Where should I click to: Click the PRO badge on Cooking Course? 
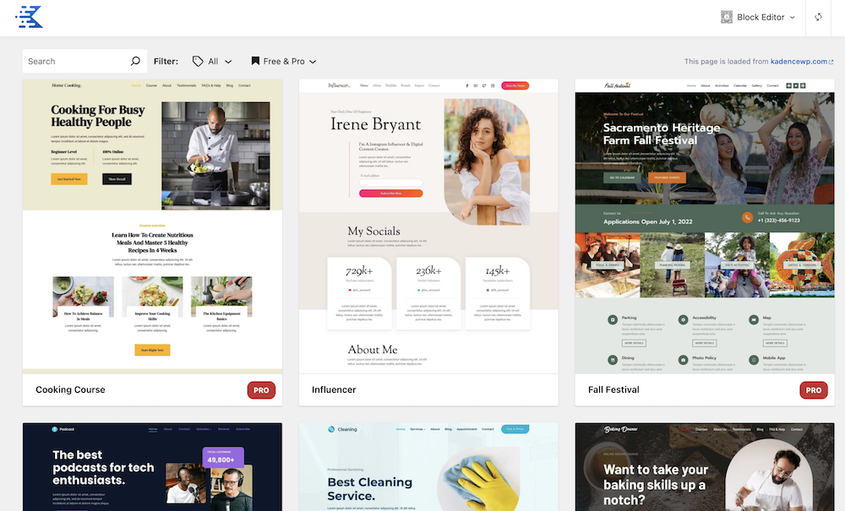(261, 389)
